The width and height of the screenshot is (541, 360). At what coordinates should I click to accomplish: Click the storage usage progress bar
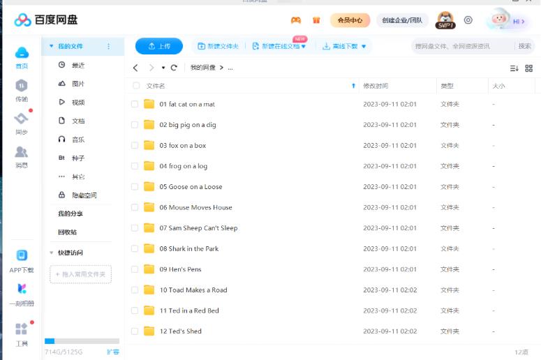[82, 341]
